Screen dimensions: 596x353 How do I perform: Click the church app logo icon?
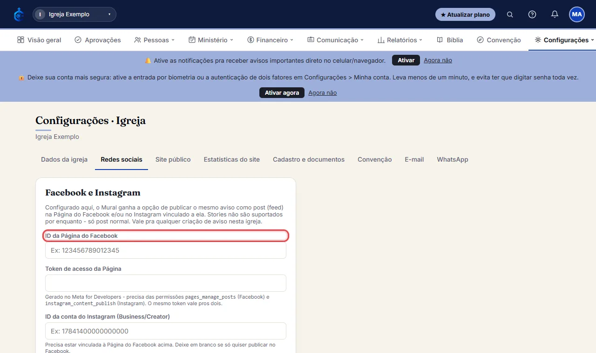click(19, 14)
